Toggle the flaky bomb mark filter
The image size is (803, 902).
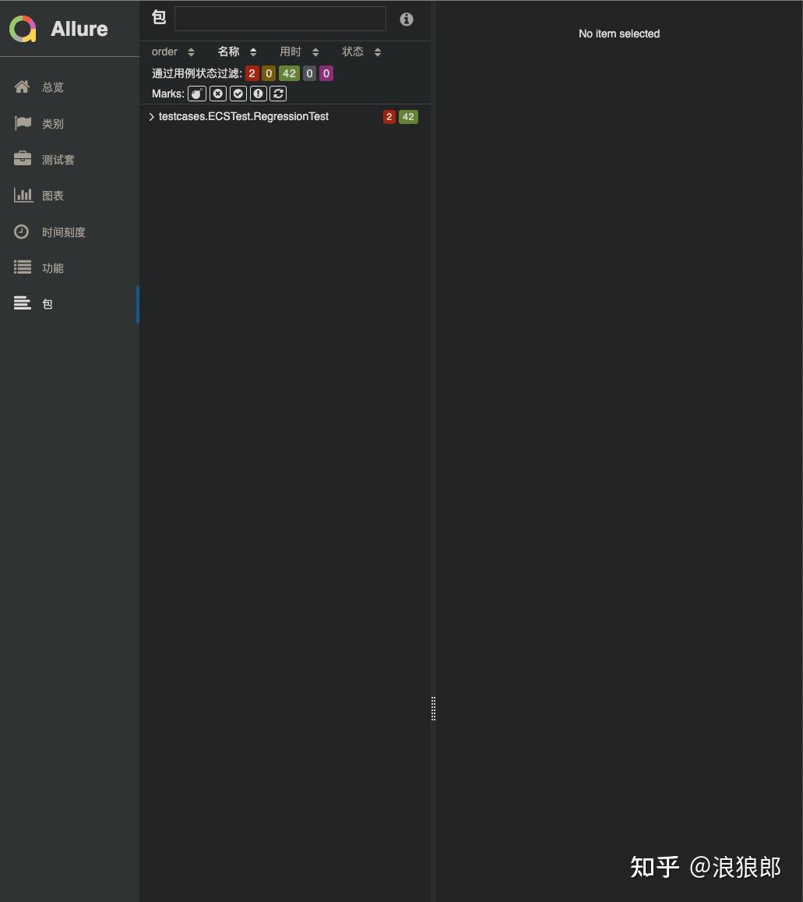tap(196, 94)
